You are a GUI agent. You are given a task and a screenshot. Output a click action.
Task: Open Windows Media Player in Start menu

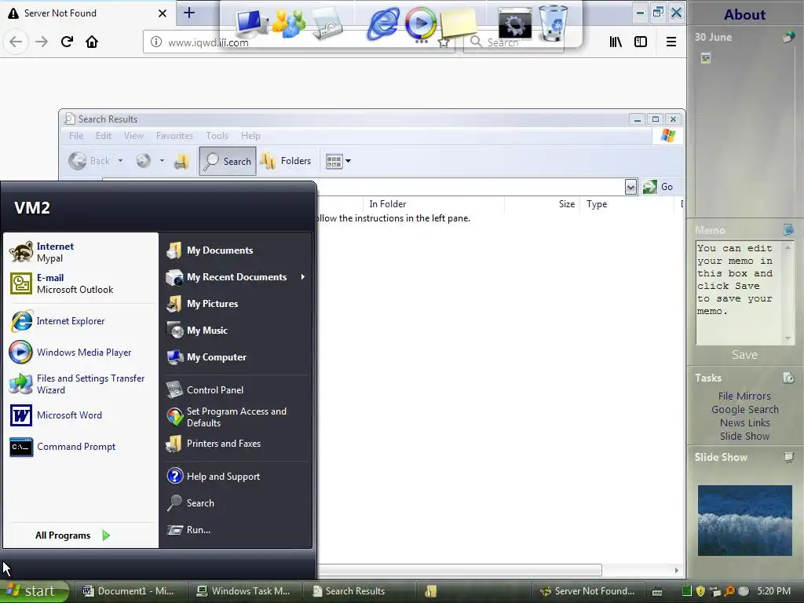[x=81, y=353]
